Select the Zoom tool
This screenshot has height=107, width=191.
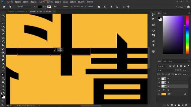click(x=3, y=86)
